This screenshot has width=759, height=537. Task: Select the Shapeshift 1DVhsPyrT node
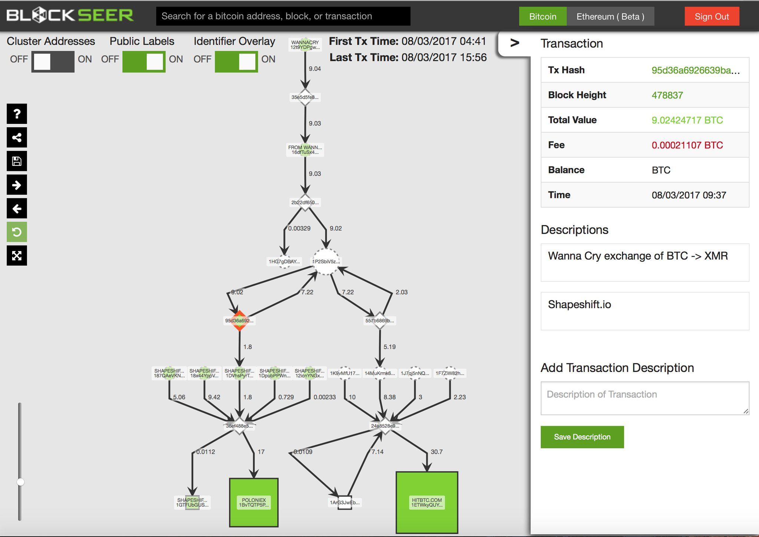[239, 373]
